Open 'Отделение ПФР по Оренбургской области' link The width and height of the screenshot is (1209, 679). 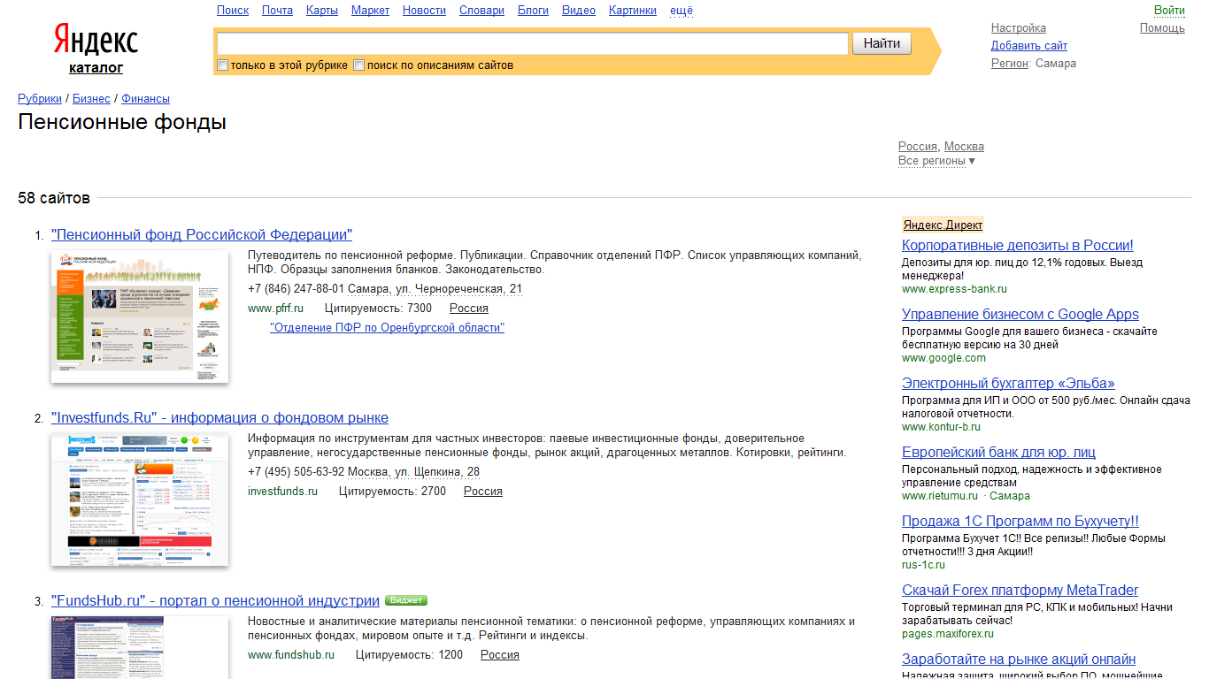pos(387,328)
